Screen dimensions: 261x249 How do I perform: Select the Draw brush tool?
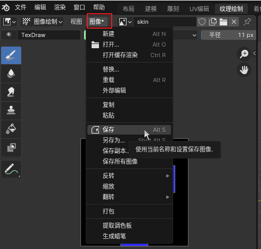[11, 56]
